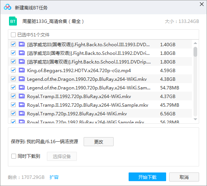Click video icon for Fight.Back.to.School.I.1991 file
Screen dimensions: 207x186
point(22,62)
